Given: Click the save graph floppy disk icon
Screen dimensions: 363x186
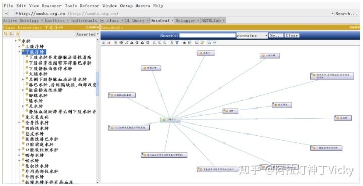Looking at the screenshot, I should [197, 43].
